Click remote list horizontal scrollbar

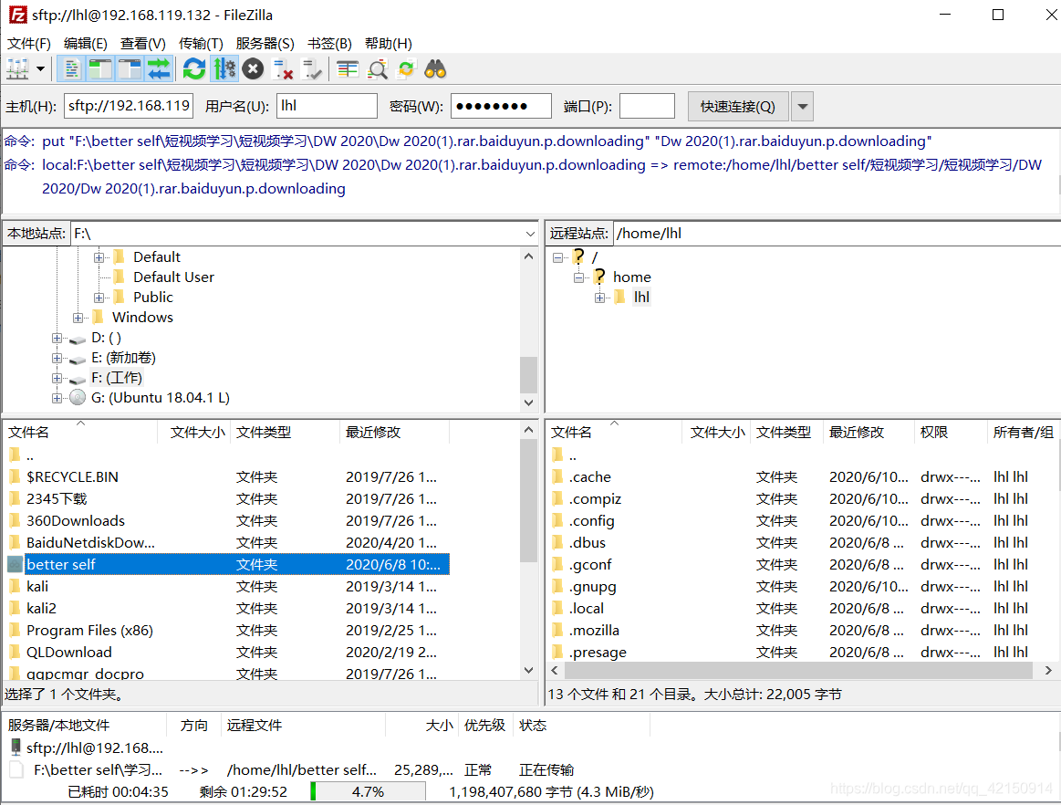coord(798,670)
